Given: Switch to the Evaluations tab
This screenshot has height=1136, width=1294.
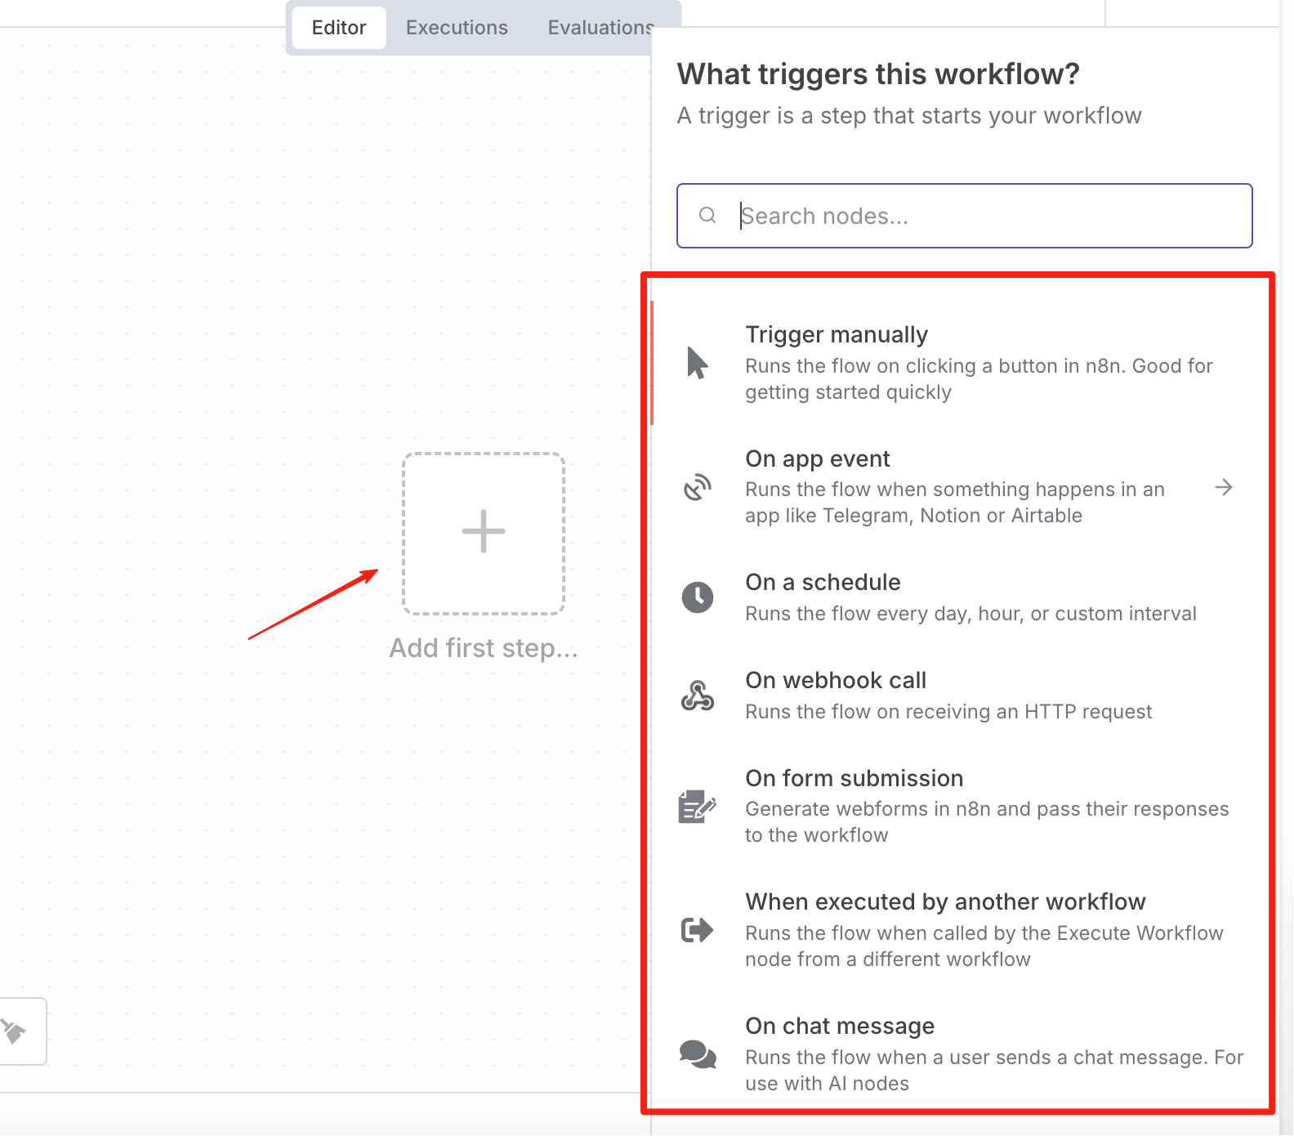Looking at the screenshot, I should (600, 28).
